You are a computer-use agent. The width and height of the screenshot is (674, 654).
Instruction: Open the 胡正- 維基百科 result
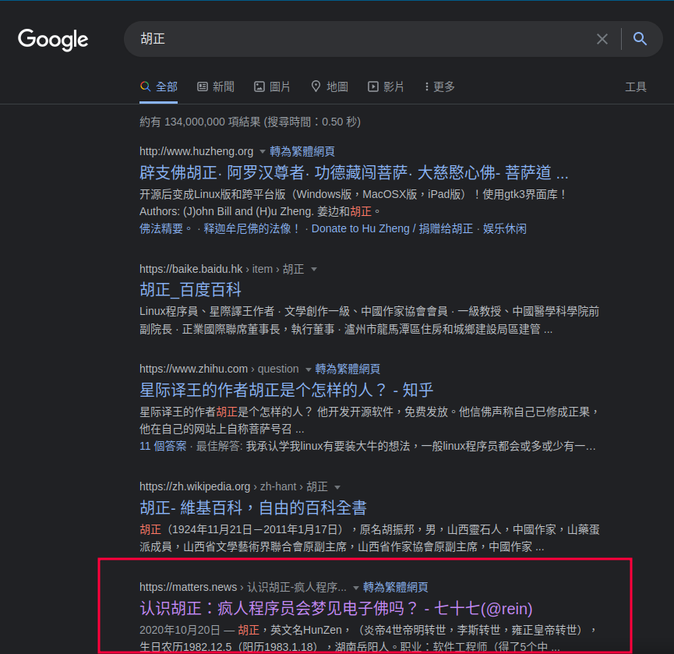pyautogui.click(x=253, y=507)
